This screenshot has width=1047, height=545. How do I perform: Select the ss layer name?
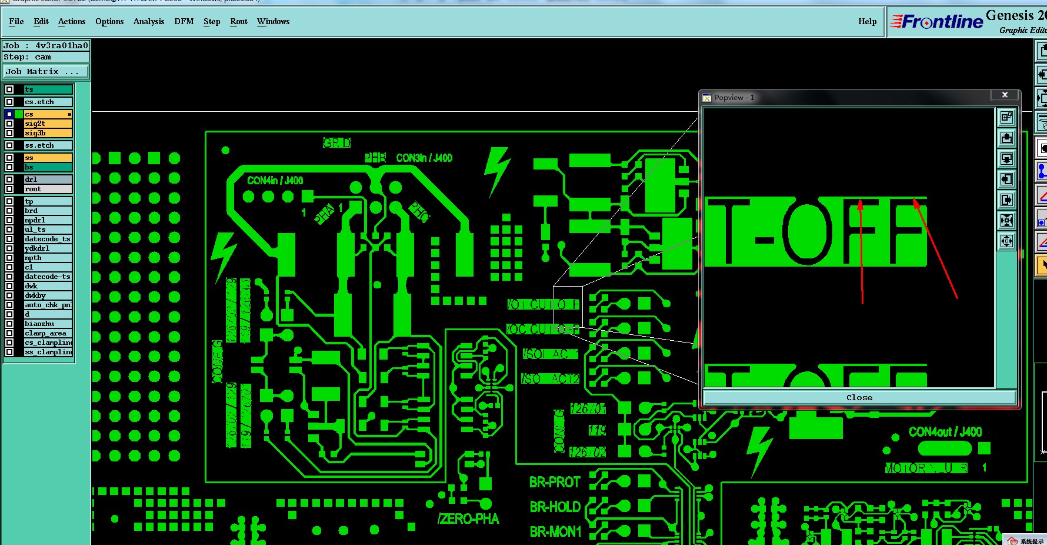point(48,158)
